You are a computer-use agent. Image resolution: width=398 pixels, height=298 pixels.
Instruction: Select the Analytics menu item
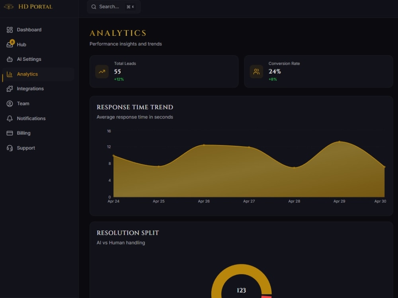(38, 74)
